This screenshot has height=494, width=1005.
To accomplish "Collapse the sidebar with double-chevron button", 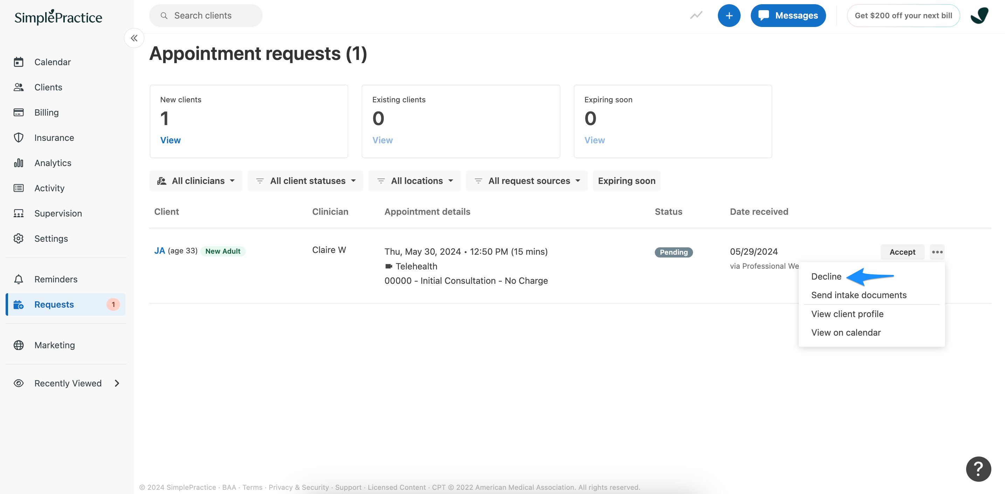I will click(134, 38).
